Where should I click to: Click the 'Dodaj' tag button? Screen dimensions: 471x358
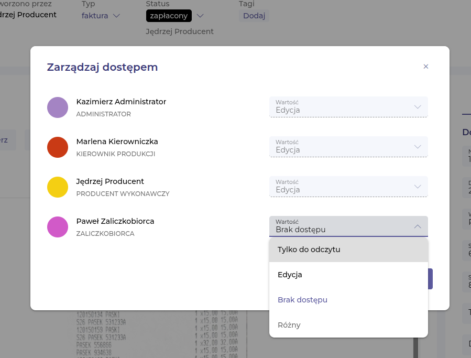(254, 16)
